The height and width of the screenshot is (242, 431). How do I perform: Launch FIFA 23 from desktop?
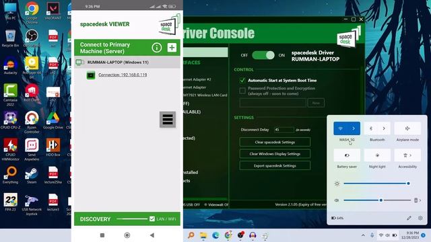(x=11, y=202)
